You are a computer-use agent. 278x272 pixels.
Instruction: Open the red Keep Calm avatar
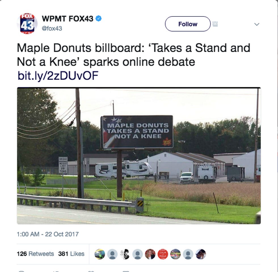tap(163, 254)
